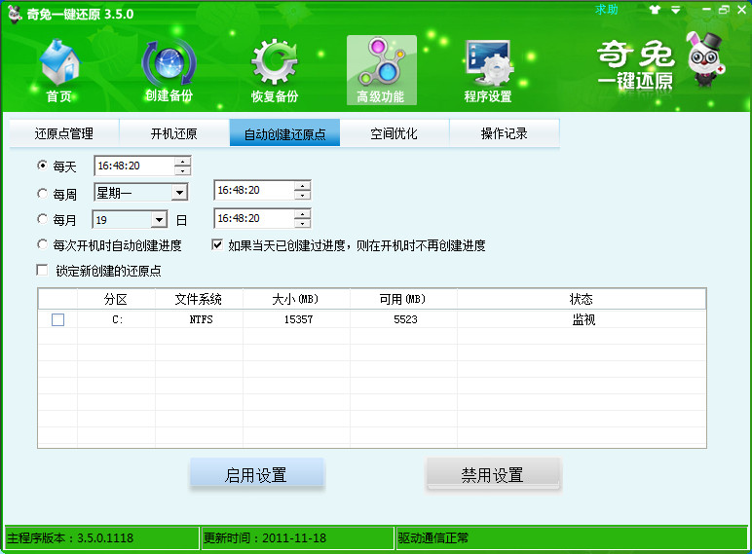
Task: Expand the day-of-month 19 dropdown
Action: click(x=159, y=220)
